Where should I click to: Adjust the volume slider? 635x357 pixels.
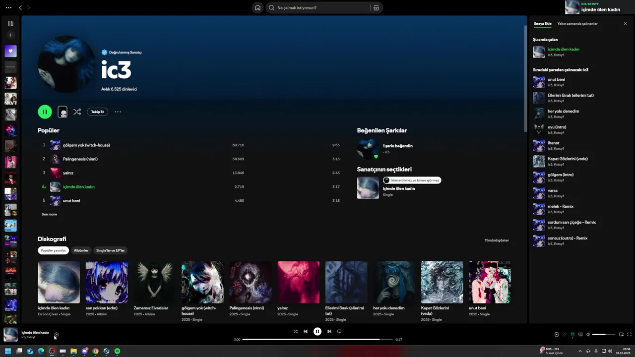pos(603,335)
